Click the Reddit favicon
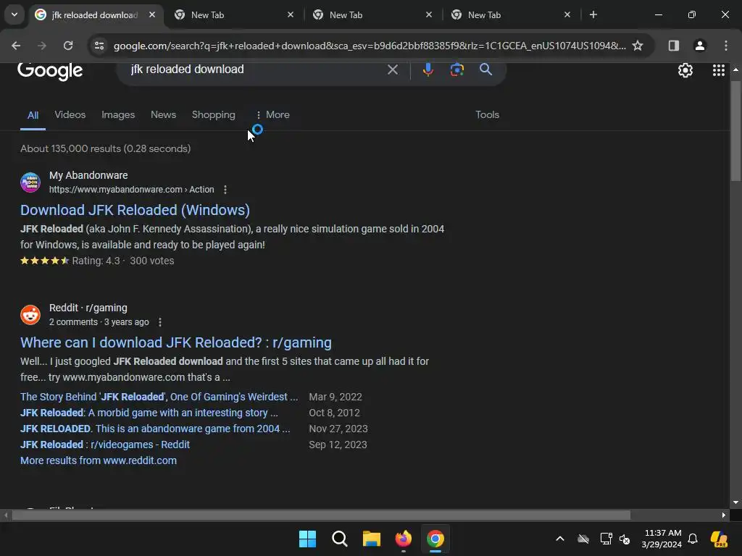Image resolution: width=742 pixels, height=556 pixels. point(30,315)
